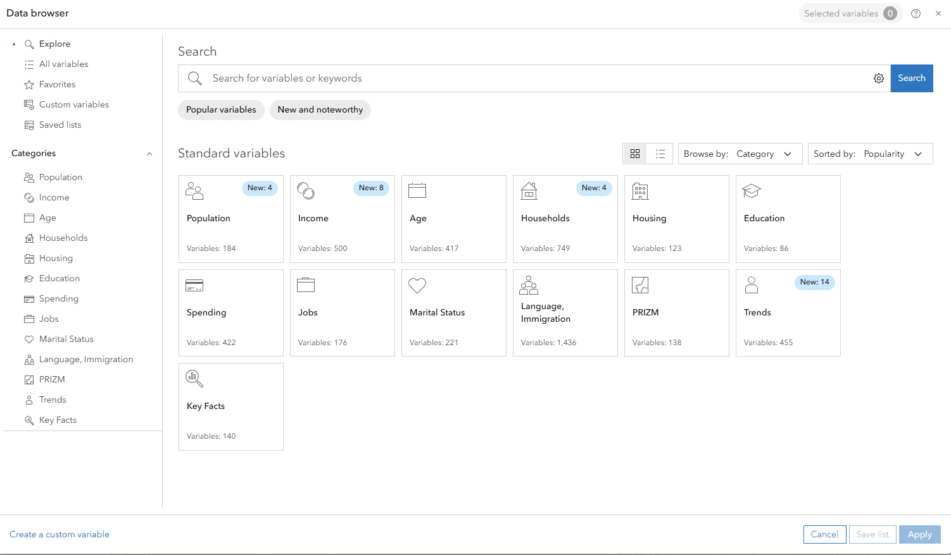Click the Explore magnifier icon in sidebar
951x555 pixels.
click(x=29, y=44)
